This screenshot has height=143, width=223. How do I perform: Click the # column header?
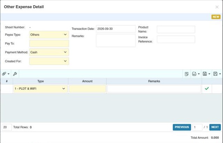pos(7,81)
